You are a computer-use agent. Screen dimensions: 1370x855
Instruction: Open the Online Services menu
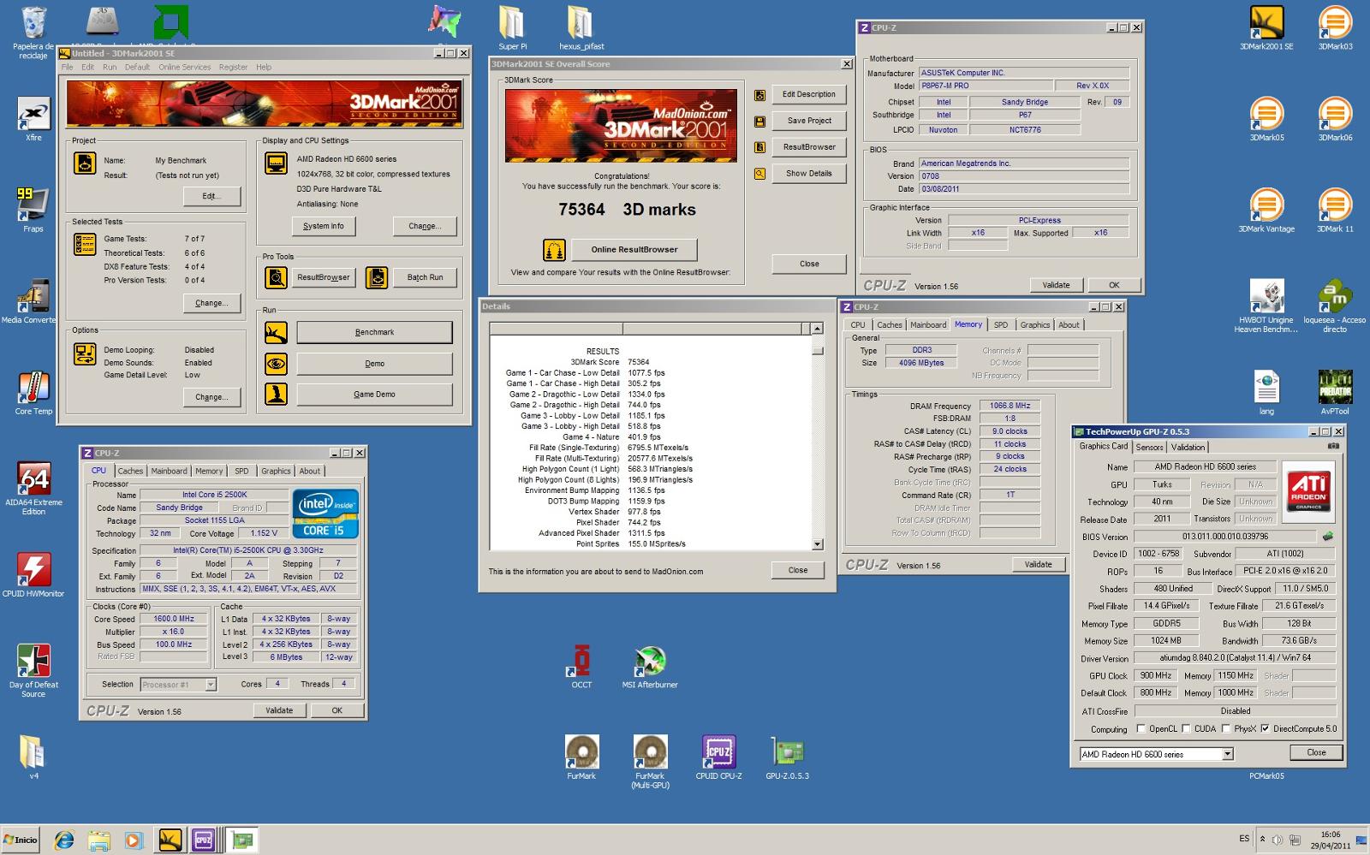coord(184,67)
